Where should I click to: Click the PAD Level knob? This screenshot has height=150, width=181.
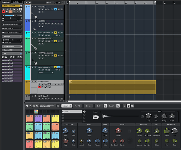148,116
